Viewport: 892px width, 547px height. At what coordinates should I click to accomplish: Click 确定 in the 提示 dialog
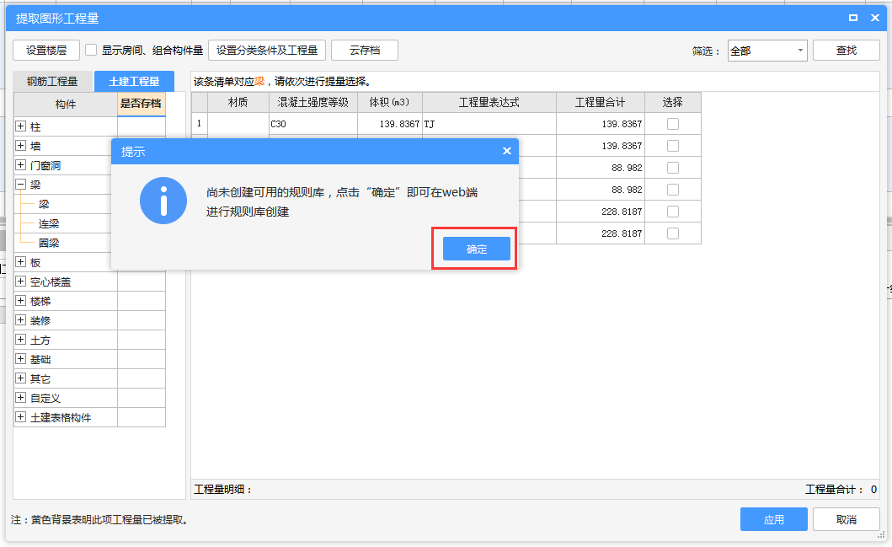[477, 249]
